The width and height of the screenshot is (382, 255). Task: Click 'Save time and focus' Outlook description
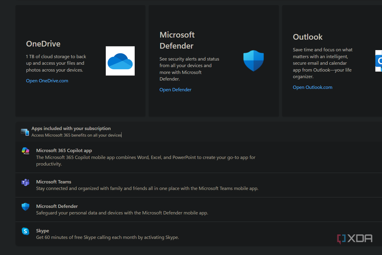click(323, 63)
